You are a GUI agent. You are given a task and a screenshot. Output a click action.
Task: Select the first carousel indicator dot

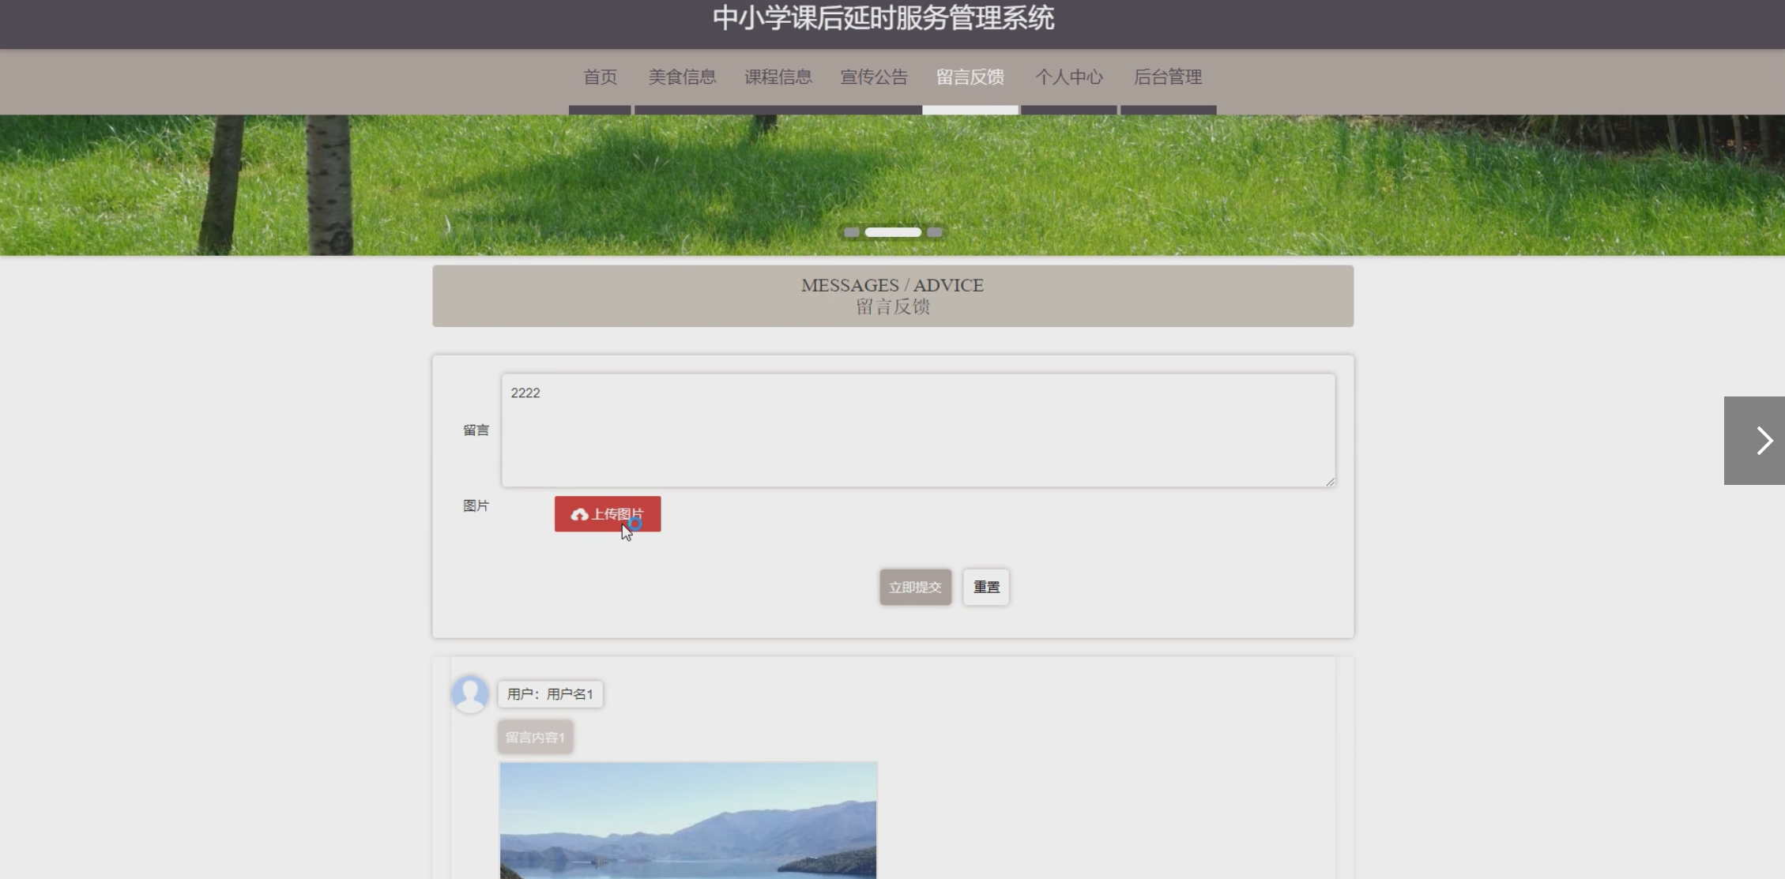(851, 232)
